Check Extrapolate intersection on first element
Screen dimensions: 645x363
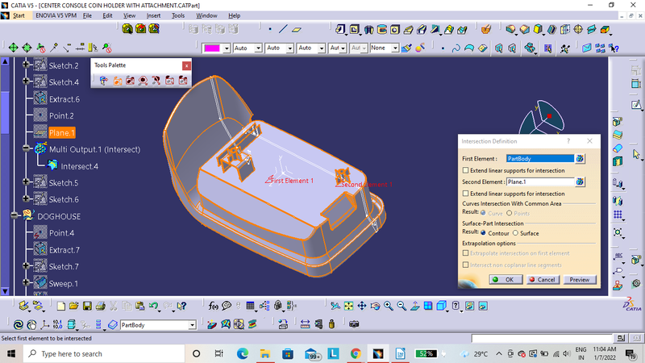tap(465, 253)
